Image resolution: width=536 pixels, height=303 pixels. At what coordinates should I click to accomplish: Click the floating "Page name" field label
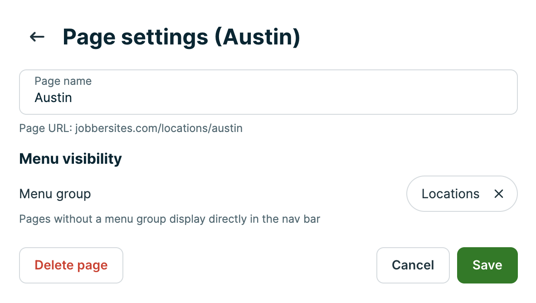(x=63, y=81)
